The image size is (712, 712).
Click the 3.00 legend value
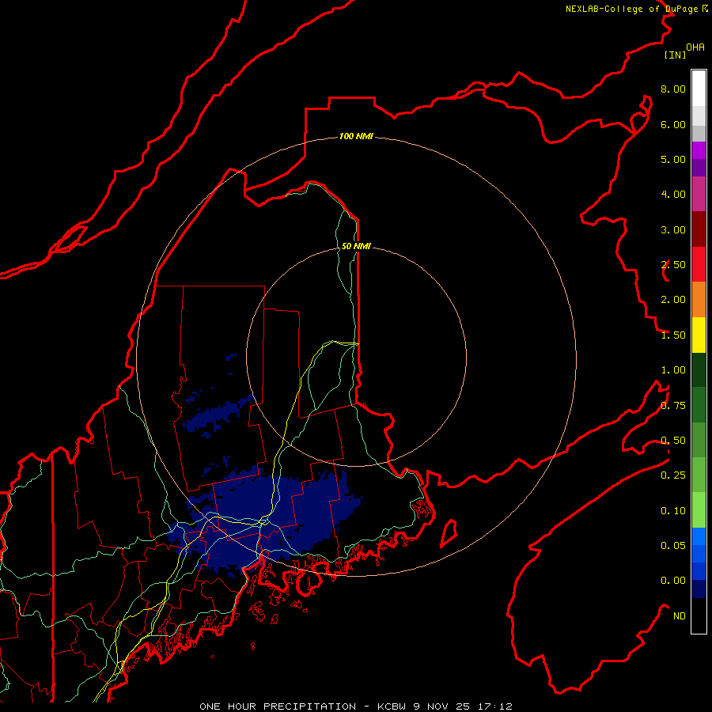[673, 229]
